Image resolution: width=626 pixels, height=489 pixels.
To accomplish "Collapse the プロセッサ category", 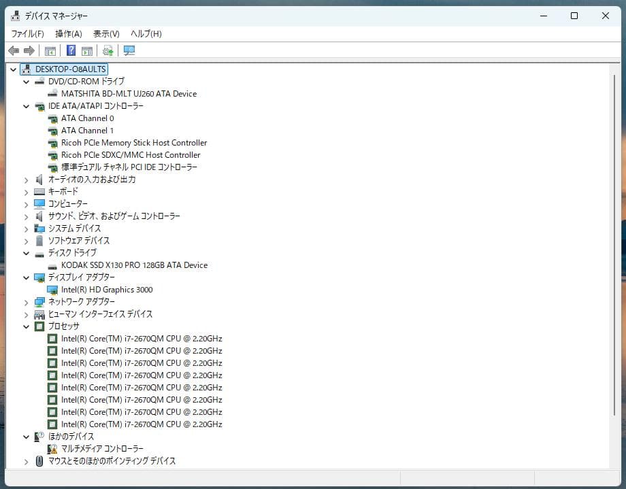I will coord(27,326).
